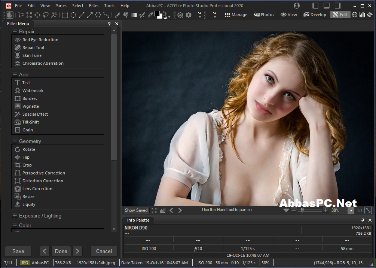
Task: Select the Rectangle drawing tool
Action: tap(65, 15)
